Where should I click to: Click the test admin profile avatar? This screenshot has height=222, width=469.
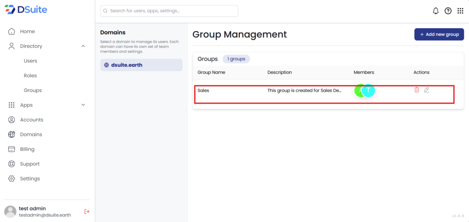pyautogui.click(x=10, y=211)
